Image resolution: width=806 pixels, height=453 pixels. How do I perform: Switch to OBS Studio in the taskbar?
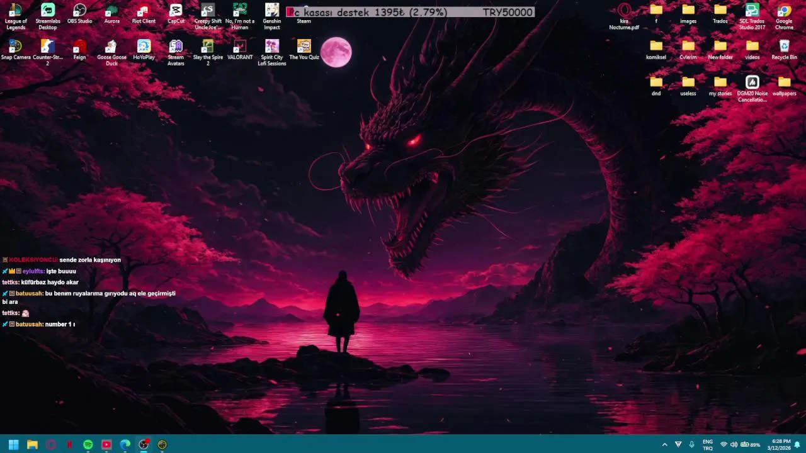coord(144,445)
